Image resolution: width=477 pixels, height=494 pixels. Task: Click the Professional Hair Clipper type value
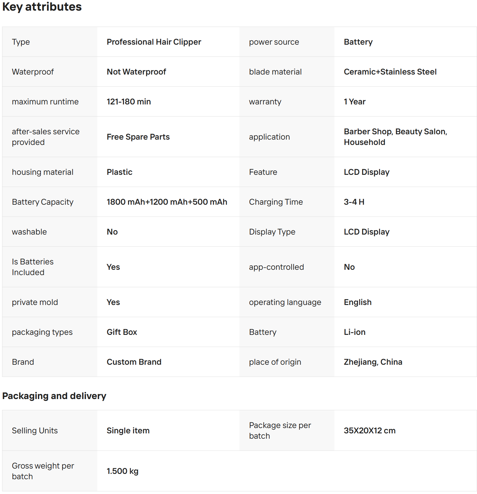[x=154, y=42]
